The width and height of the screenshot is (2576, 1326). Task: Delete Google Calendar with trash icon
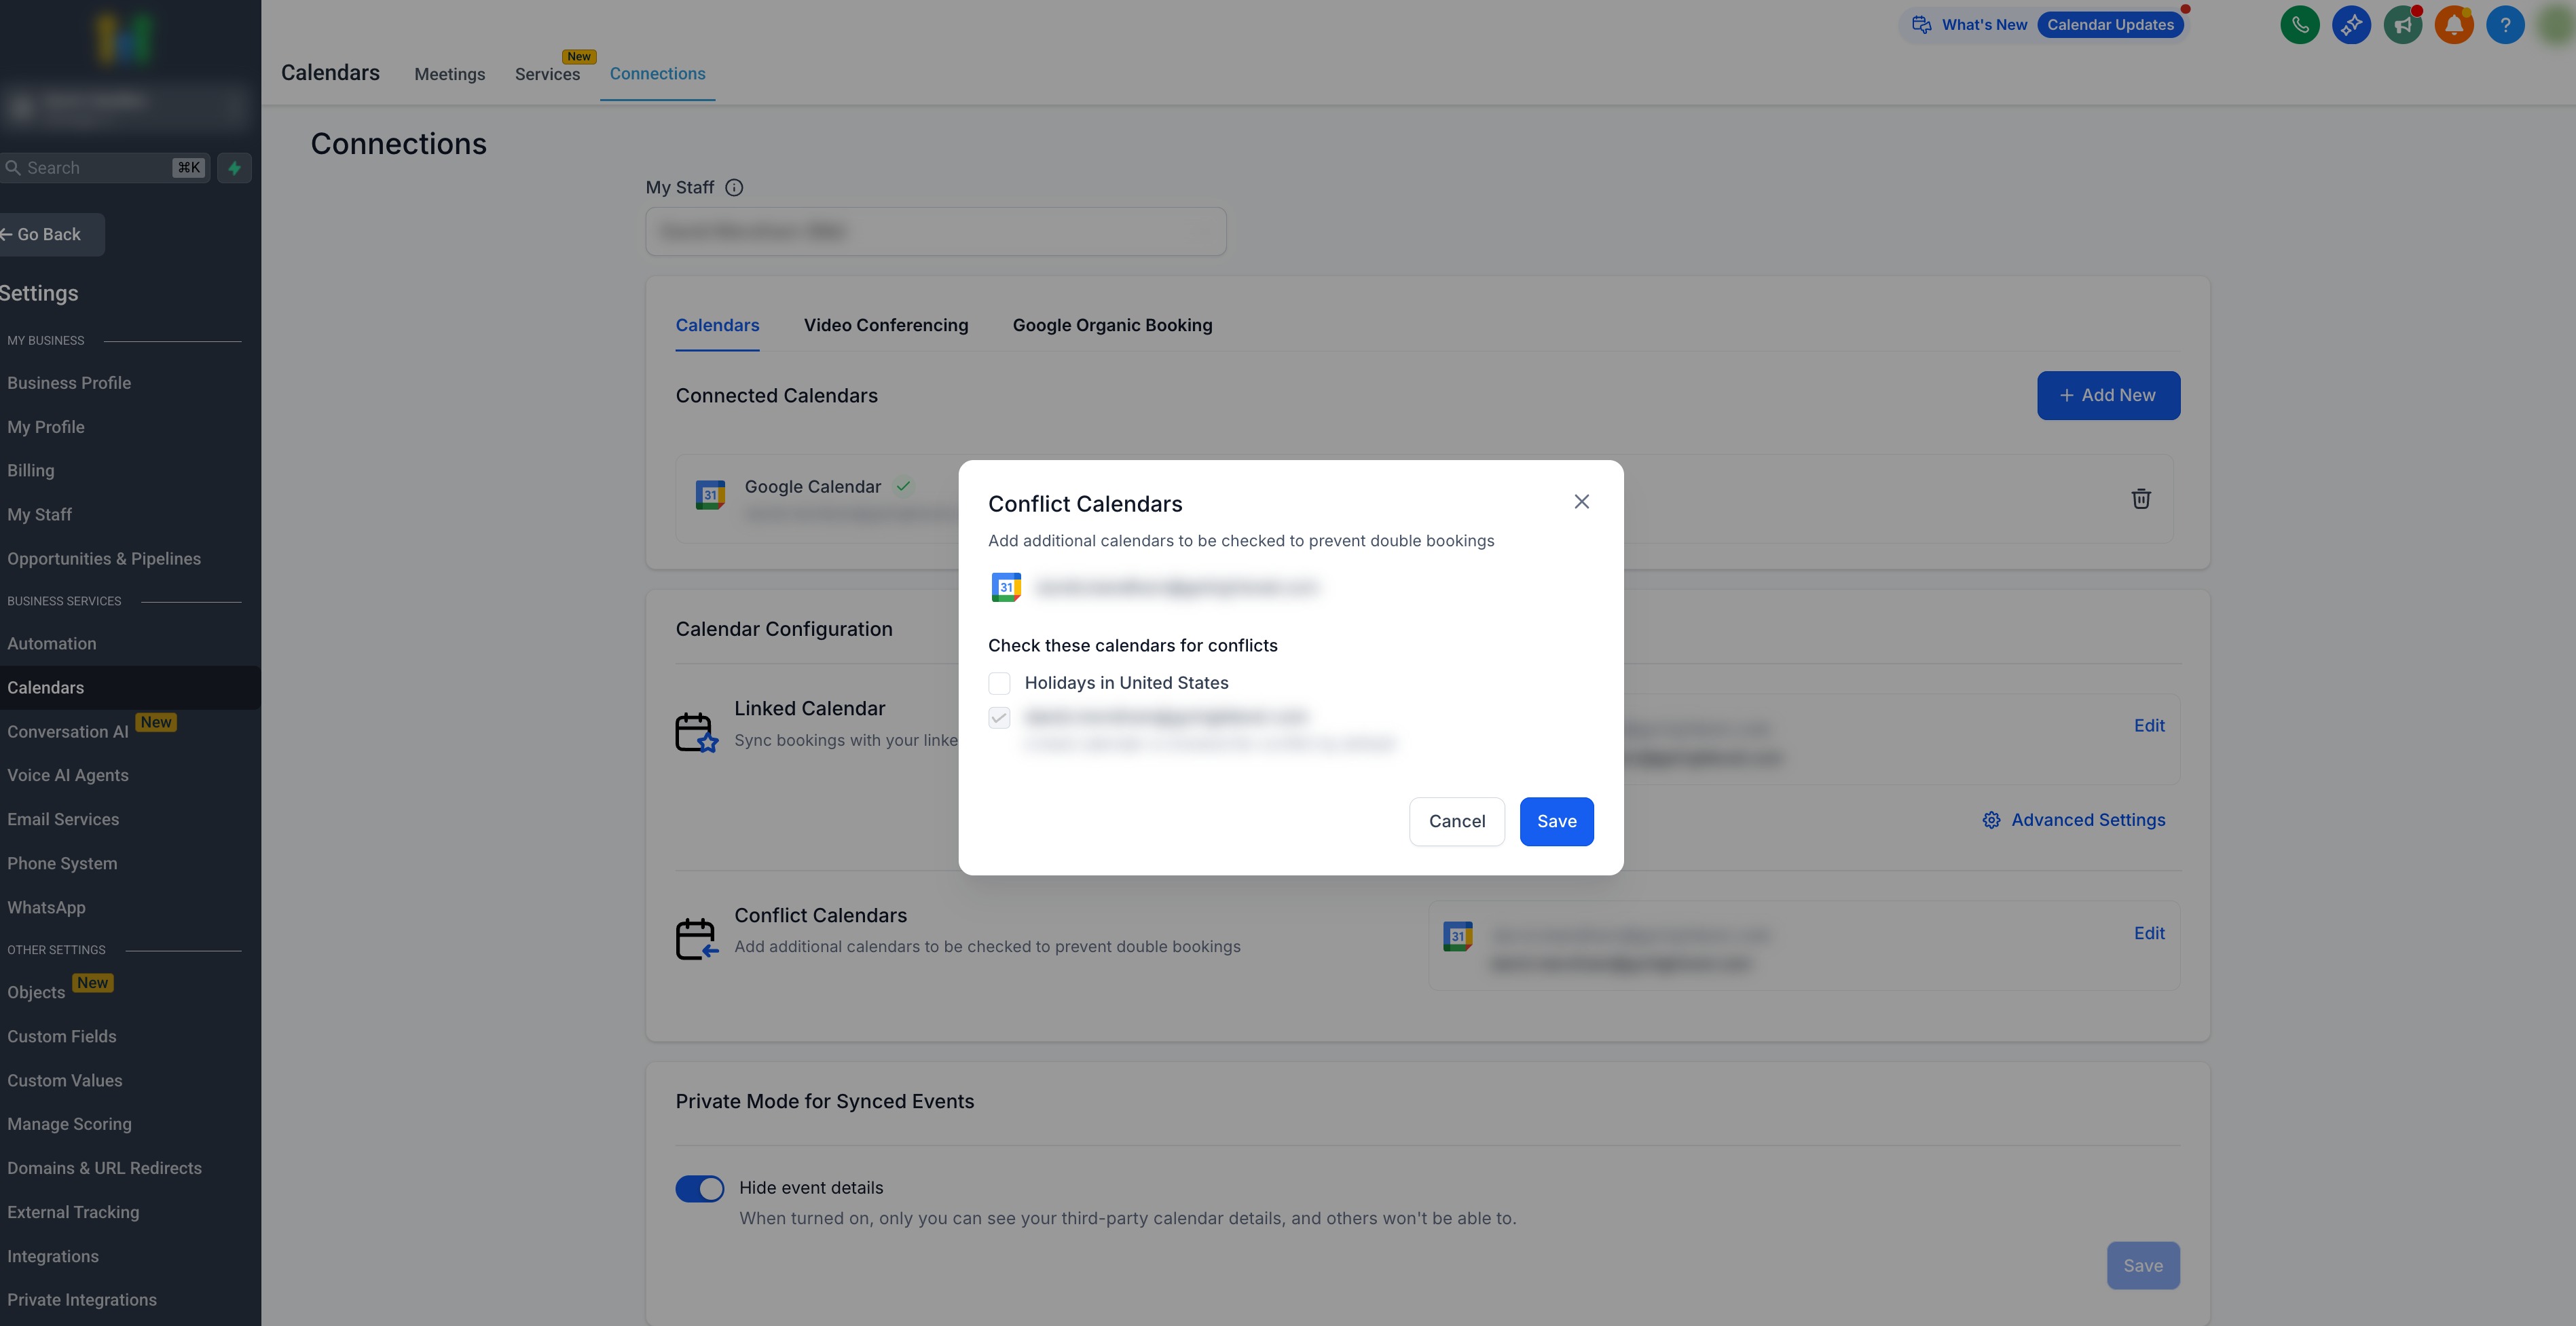click(x=2140, y=499)
